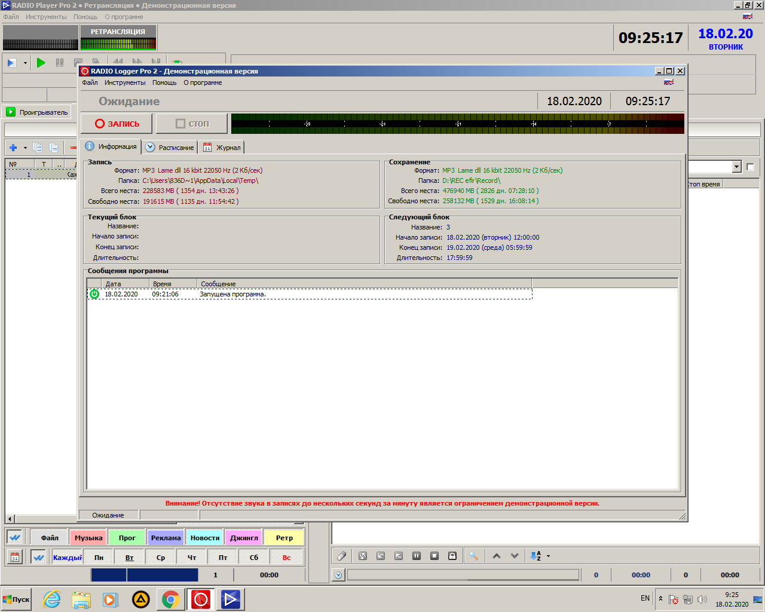765x612 pixels.
Task: Open О программе menu in RADIO Logger
Action: [203, 82]
